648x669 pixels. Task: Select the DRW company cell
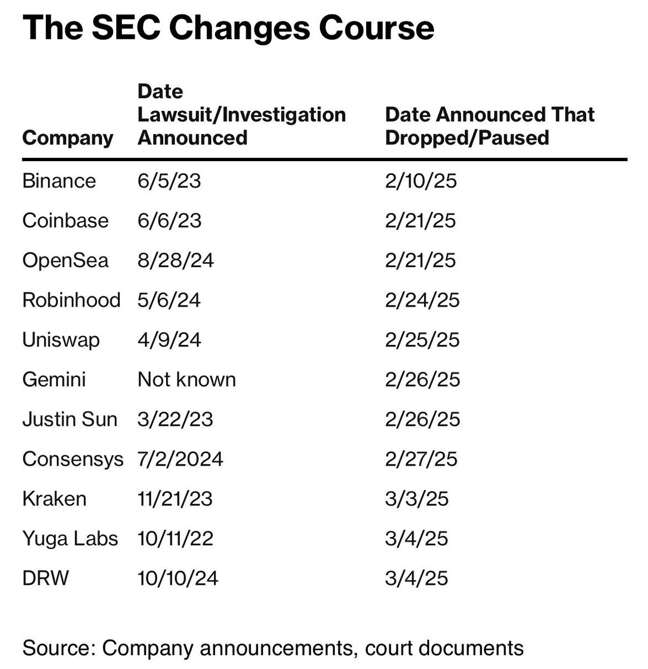click(46, 578)
